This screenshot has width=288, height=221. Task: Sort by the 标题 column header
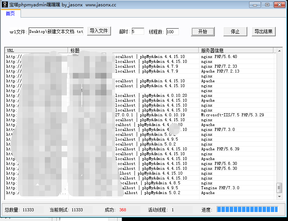click(x=133, y=50)
